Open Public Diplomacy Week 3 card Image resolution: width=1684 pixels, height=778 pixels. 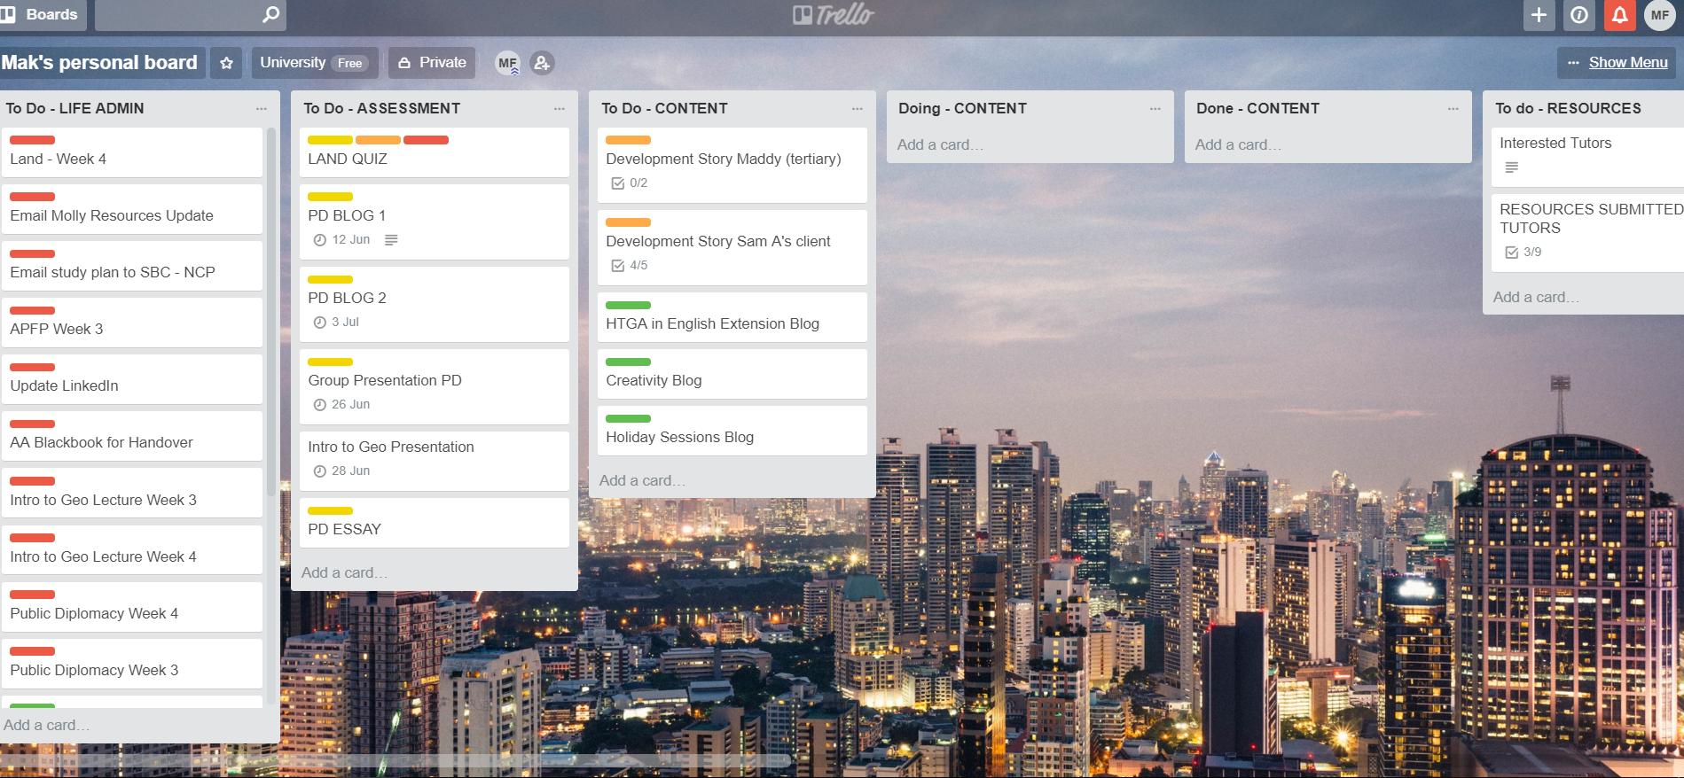click(132, 664)
